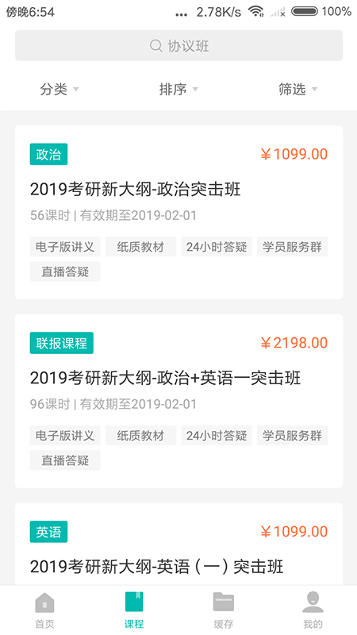Tap the 政治 category tag
The image size is (357, 635).
(48, 154)
